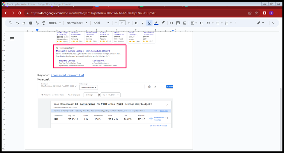Viewport: 284px width, 153px height.
Task: Open the text alignment dropdown
Action: [194, 23]
